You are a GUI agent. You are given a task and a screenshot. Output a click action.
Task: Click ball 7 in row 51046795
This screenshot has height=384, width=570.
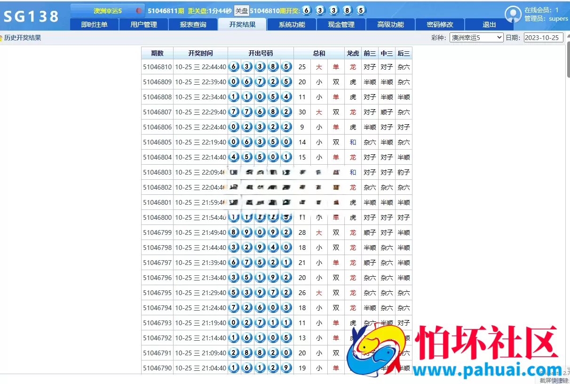point(274,293)
